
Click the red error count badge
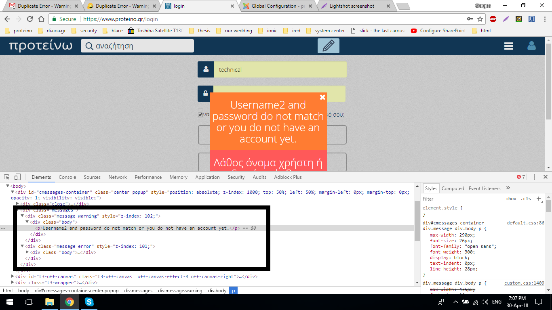pos(521,177)
